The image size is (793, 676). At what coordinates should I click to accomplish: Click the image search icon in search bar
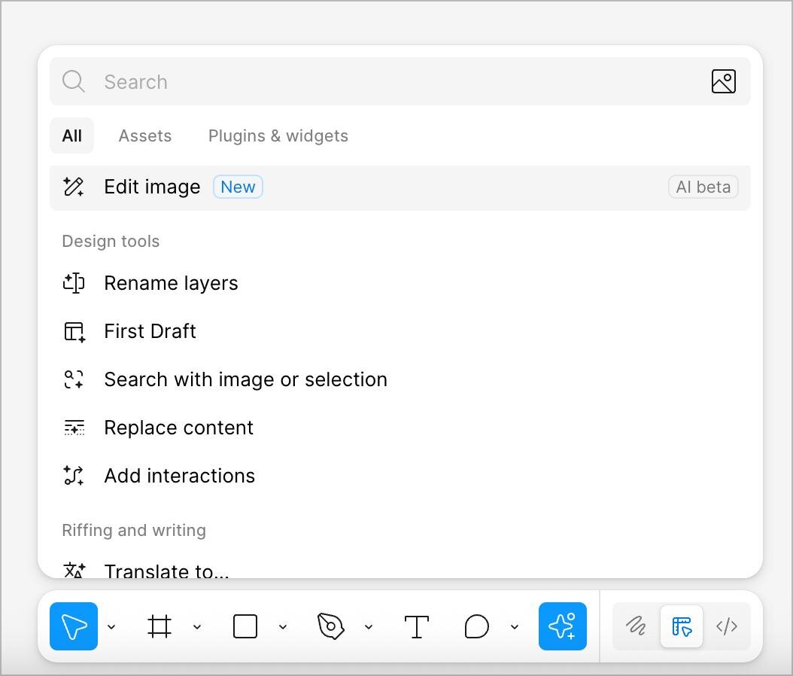click(x=723, y=81)
